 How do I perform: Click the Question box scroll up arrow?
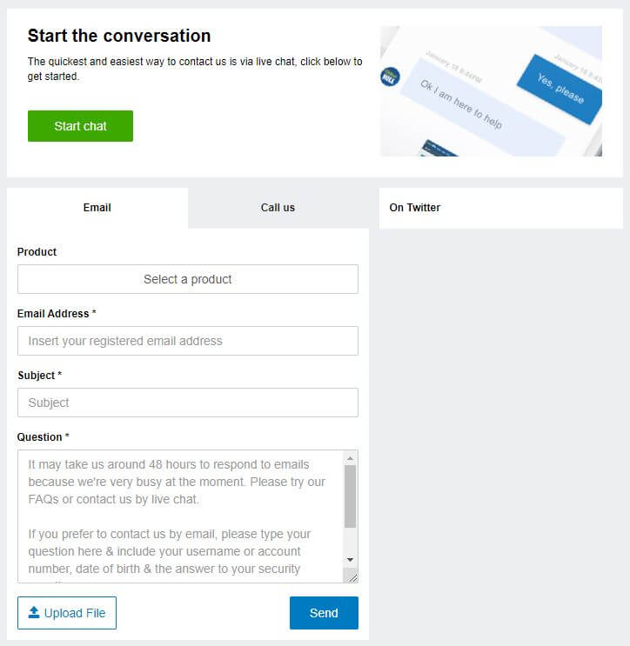point(350,458)
